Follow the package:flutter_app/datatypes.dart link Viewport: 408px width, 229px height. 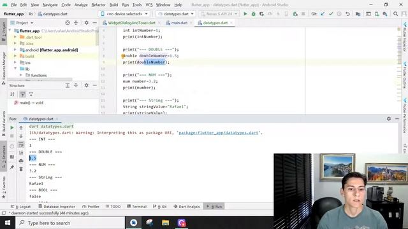point(218,133)
